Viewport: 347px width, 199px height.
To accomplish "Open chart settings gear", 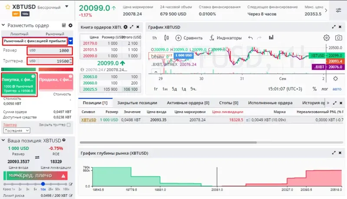I will point(327,38).
